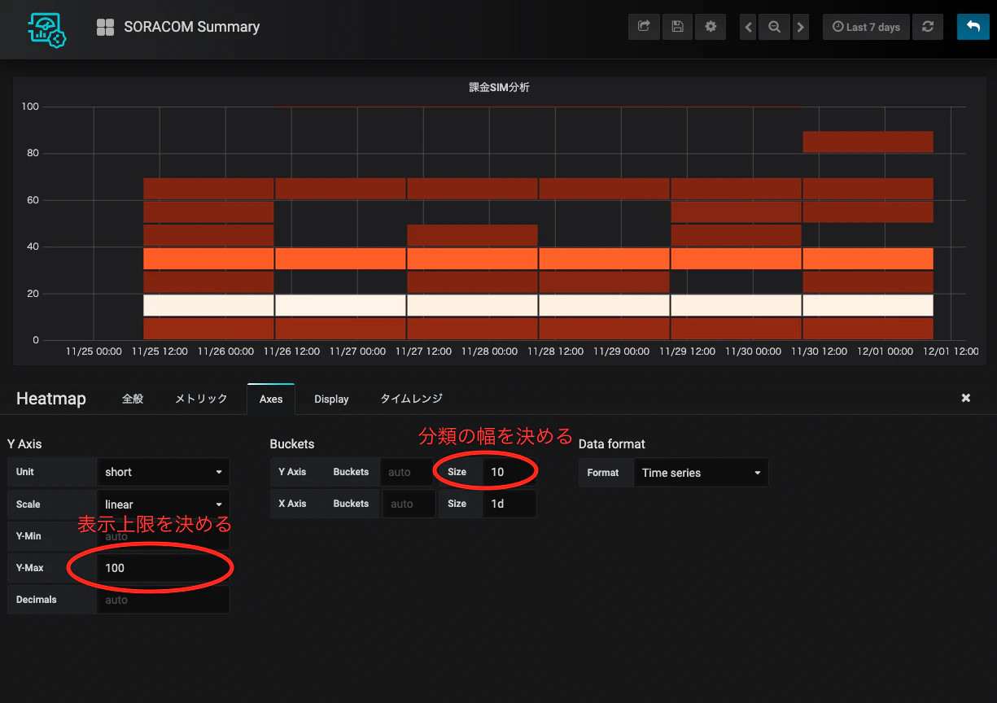Viewport: 997px width, 703px height.
Task: Share the dashboard
Action: point(644,27)
